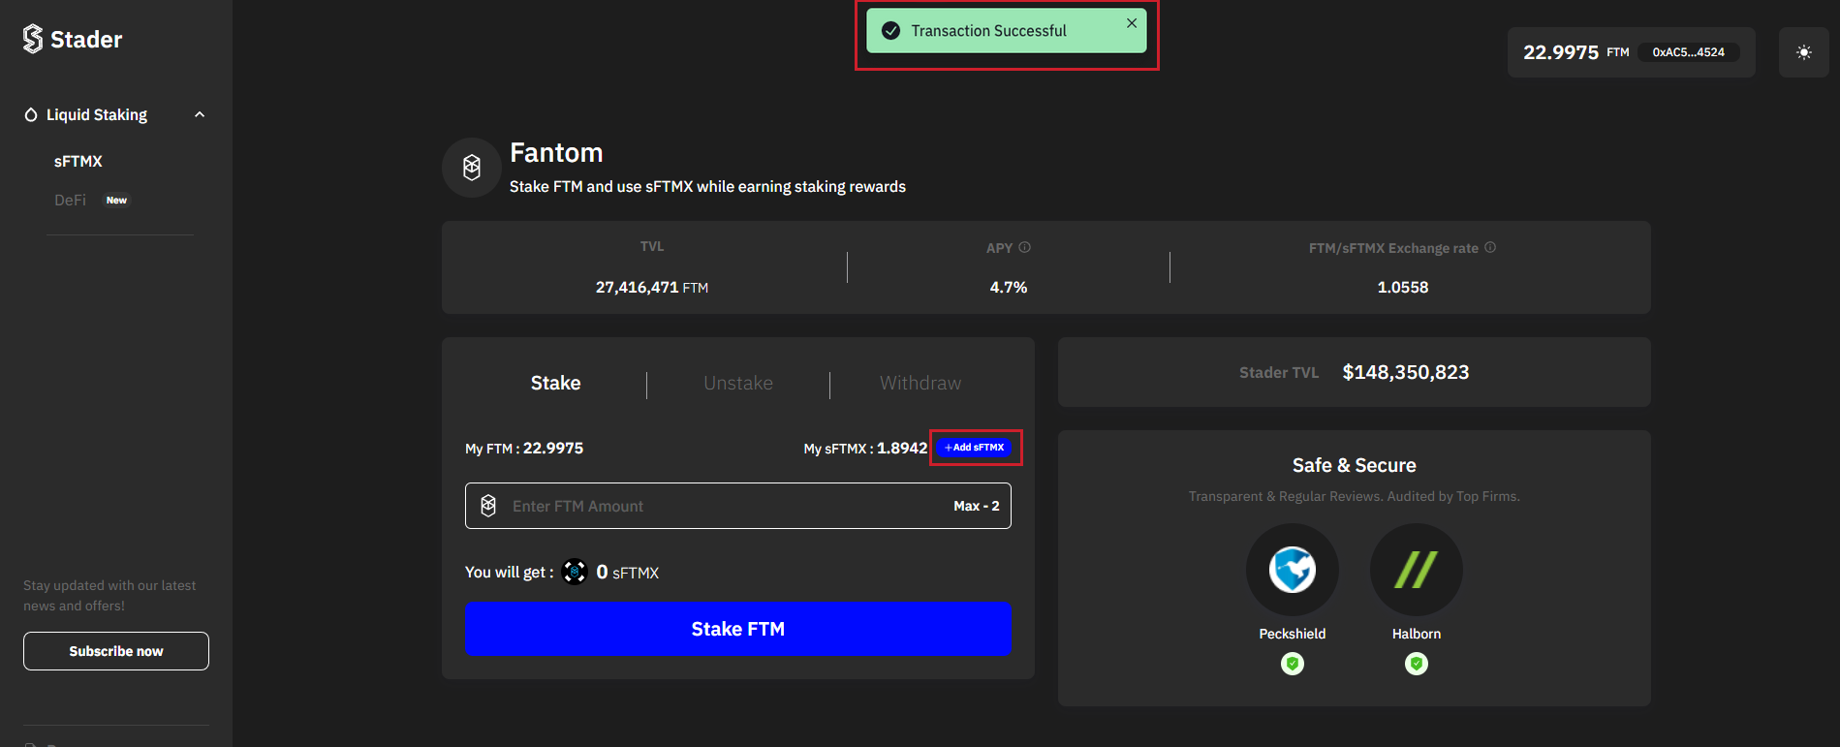Click the Safe & Secure heading

[x=1355, y=465]
